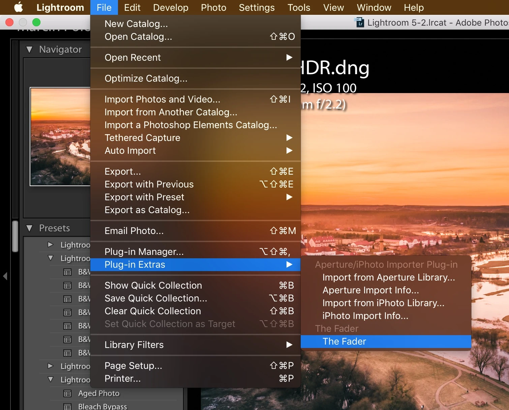Viewport: 509px width, 410px height.
Task: Open the Help menu
Action: click(x=414, y=7)
